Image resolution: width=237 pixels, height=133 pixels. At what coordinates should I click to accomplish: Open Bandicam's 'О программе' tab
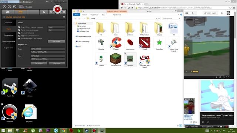(9, 48)
